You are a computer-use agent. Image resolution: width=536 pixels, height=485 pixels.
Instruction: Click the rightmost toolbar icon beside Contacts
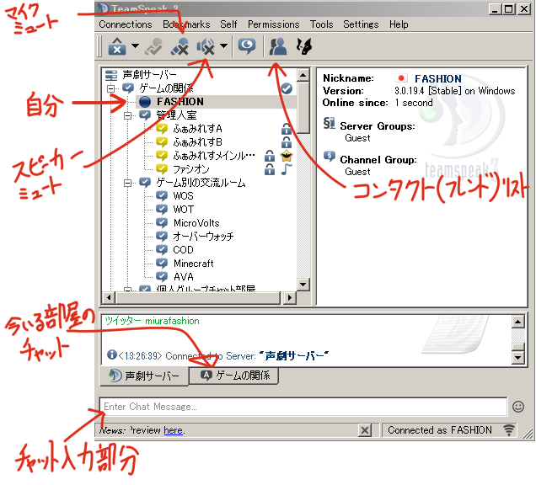304,46
